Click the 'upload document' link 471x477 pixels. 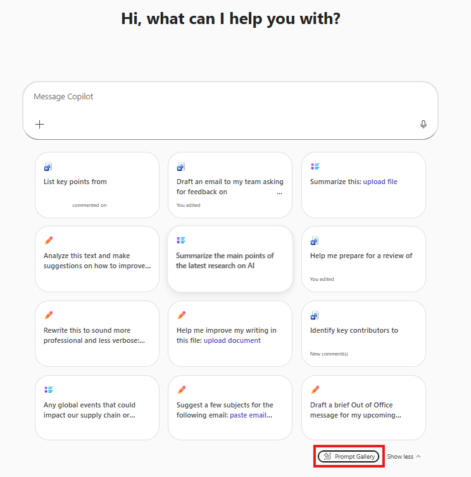pyautogui.click(x=232, y=340)
